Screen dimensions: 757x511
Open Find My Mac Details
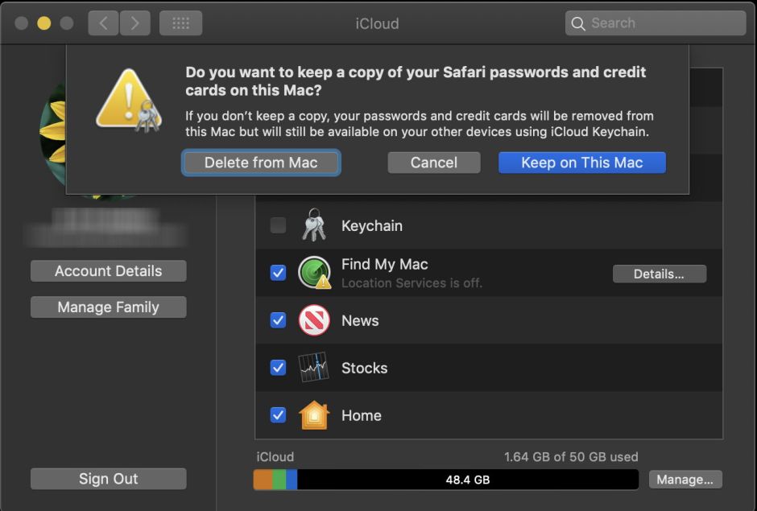tap(659, 274)
